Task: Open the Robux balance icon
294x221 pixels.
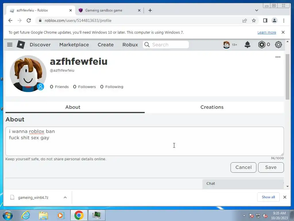Action: click(x=262, y=45)
